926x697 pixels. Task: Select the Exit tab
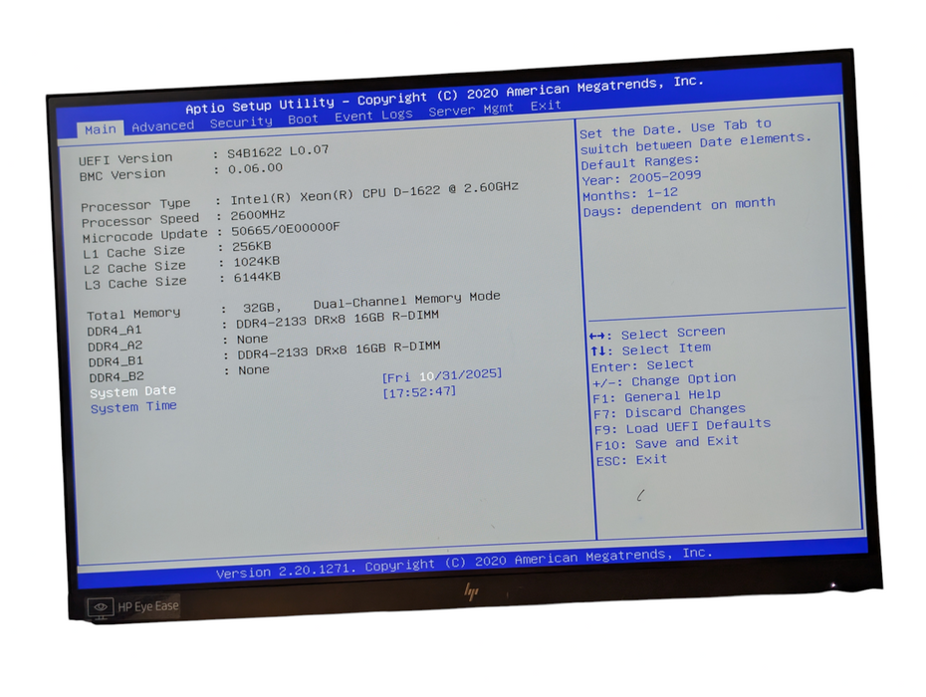(545, 106)
